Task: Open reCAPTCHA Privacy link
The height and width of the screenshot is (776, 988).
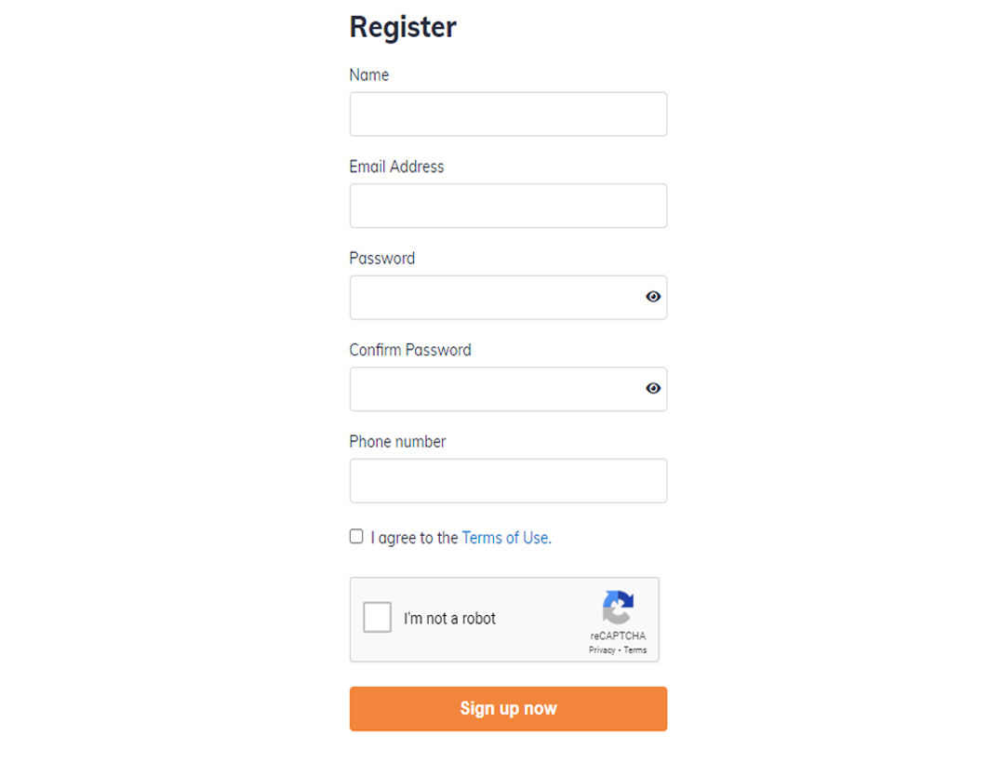Action: (602, 650)
